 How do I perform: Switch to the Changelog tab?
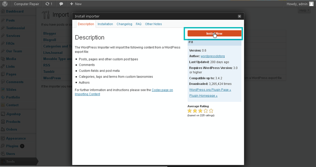click(x=124, y=24)
